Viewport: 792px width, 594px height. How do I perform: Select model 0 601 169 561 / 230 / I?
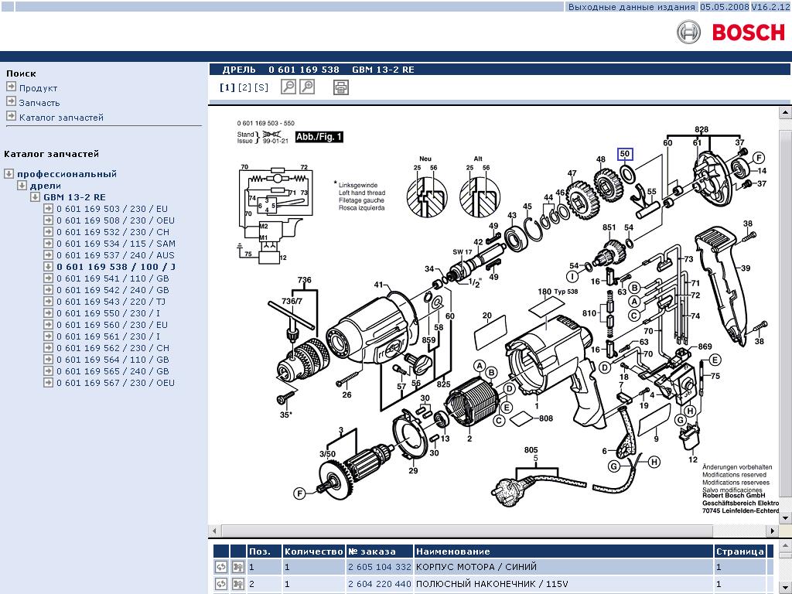[108, 336]
